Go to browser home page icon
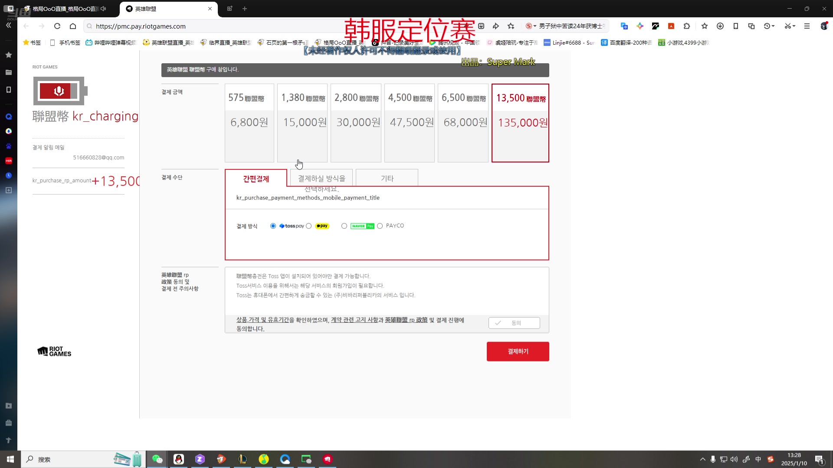Viewport: 833px width, 468px height. click(x=73, y=26)
